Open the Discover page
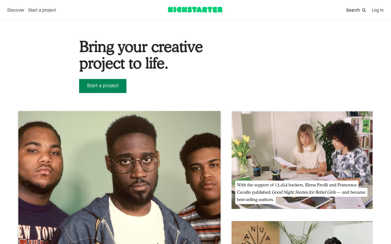This screenshot has width=391, height=244. [16, 10]
